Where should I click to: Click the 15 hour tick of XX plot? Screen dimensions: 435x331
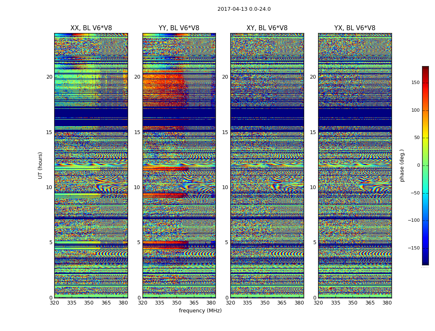click(x=49, y=132)
